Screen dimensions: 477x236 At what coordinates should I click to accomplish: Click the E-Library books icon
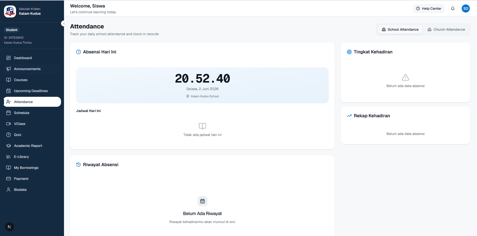(8, 157)
